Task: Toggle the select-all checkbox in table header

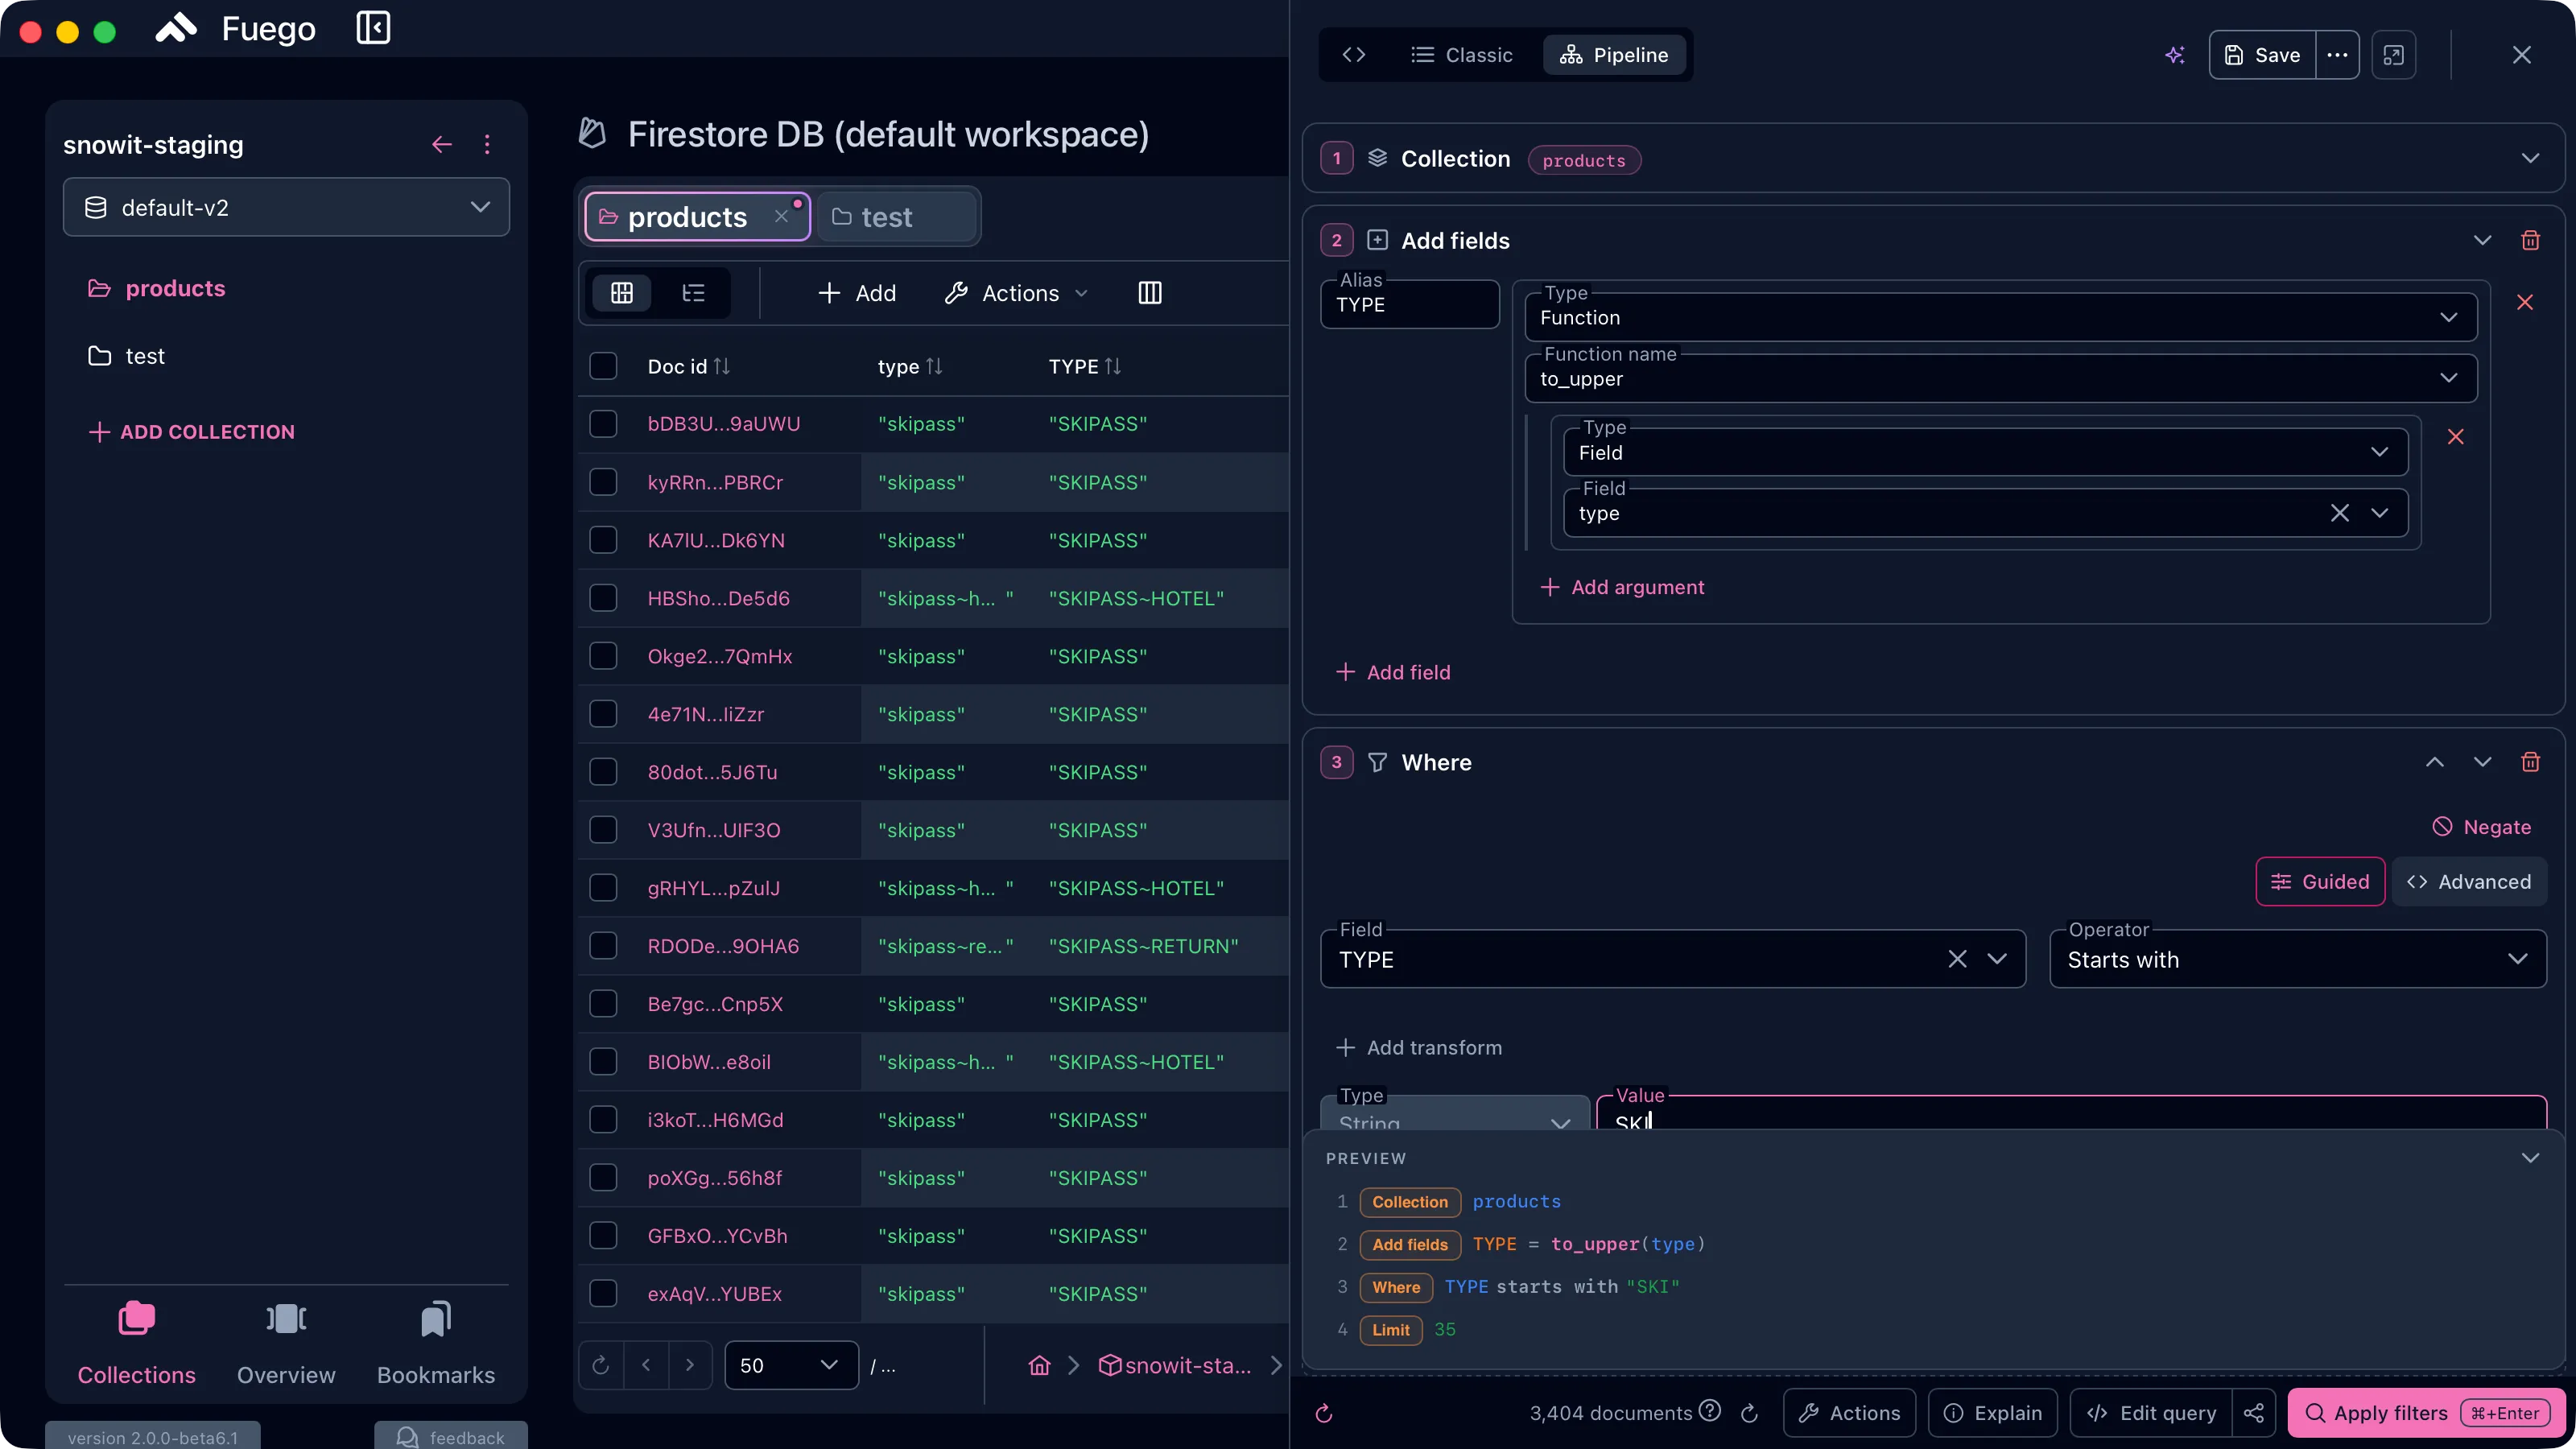Action: point(603,366)
